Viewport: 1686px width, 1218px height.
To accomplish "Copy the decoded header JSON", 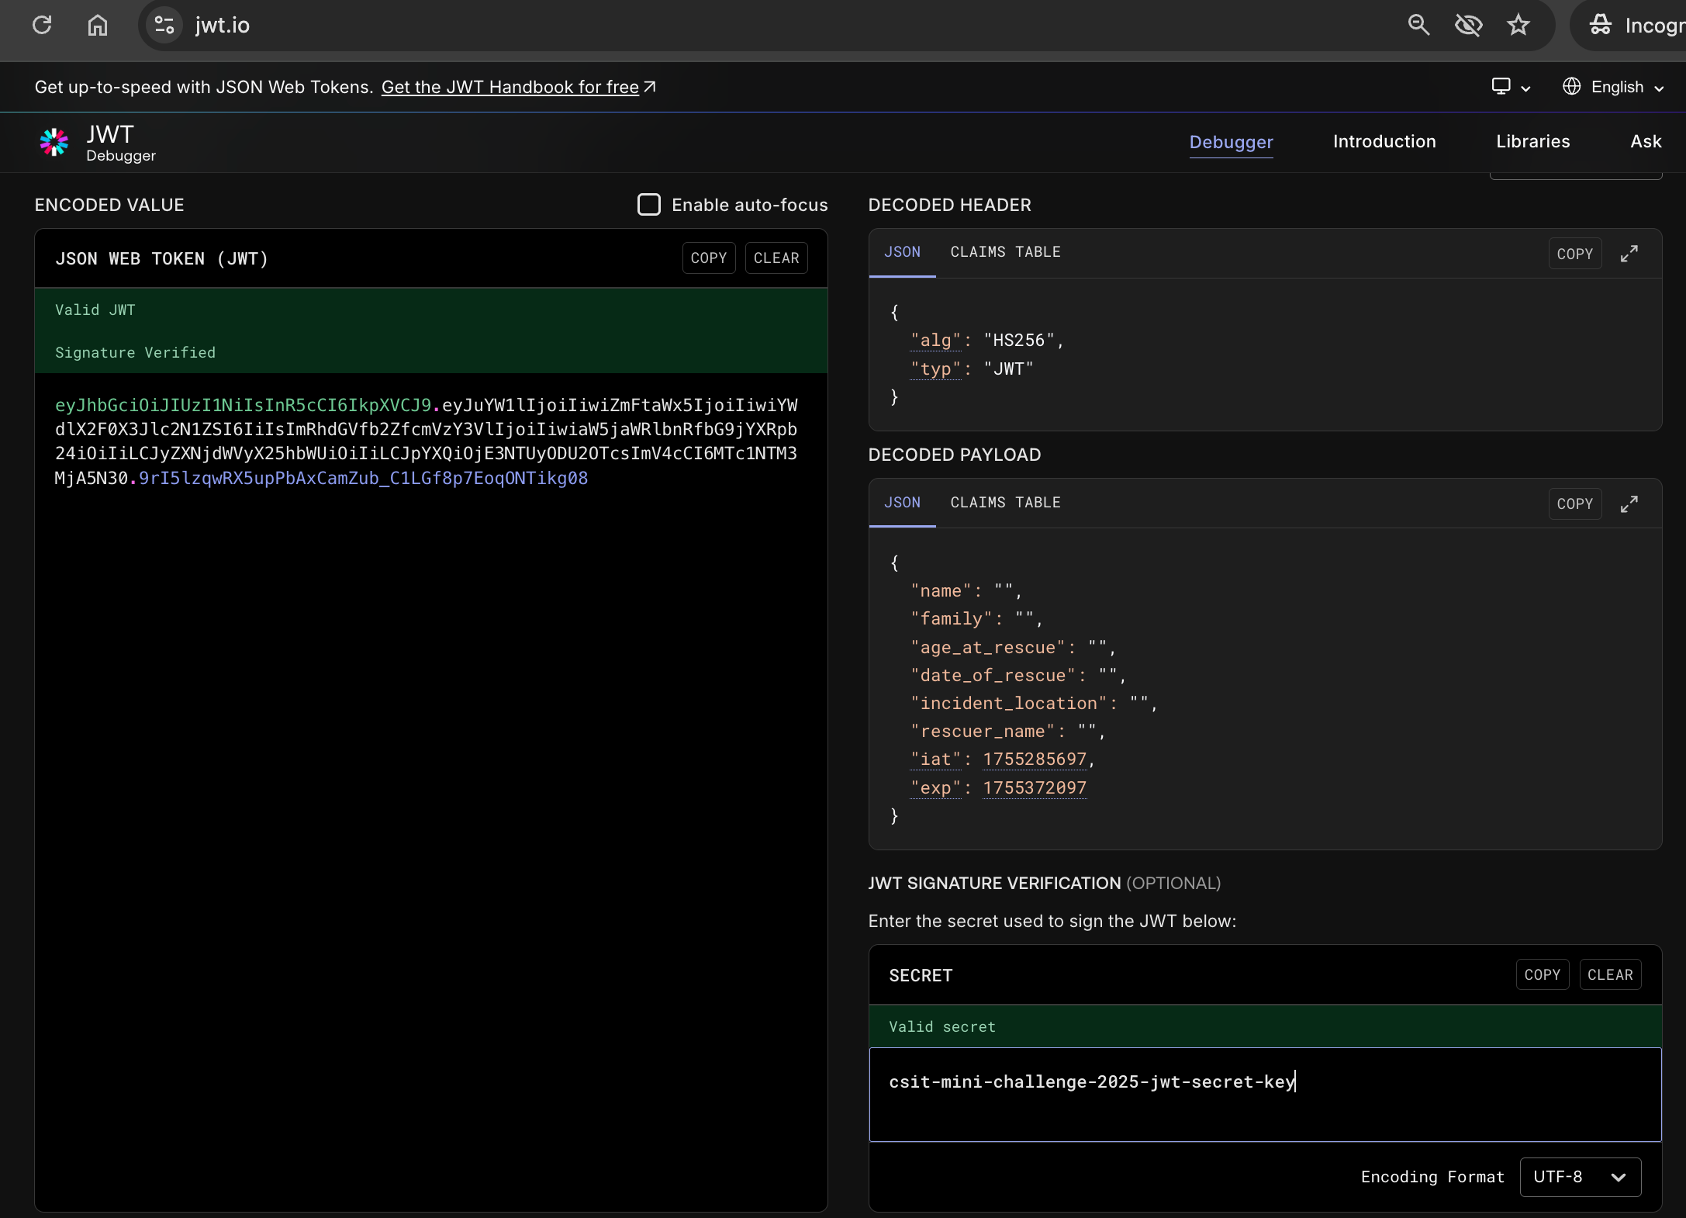I will click(x=1574, y=254).
